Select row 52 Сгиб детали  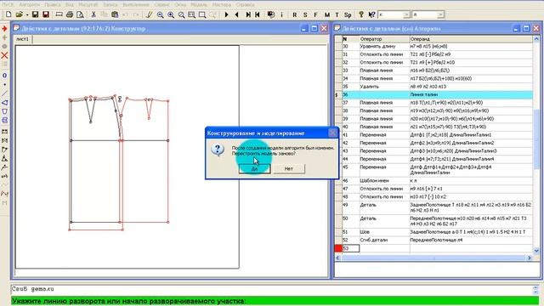click(x=437, y=240)
